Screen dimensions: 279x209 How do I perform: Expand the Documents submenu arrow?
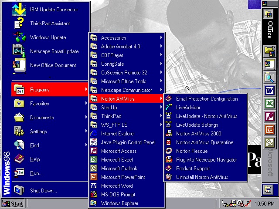pos(86,118)
